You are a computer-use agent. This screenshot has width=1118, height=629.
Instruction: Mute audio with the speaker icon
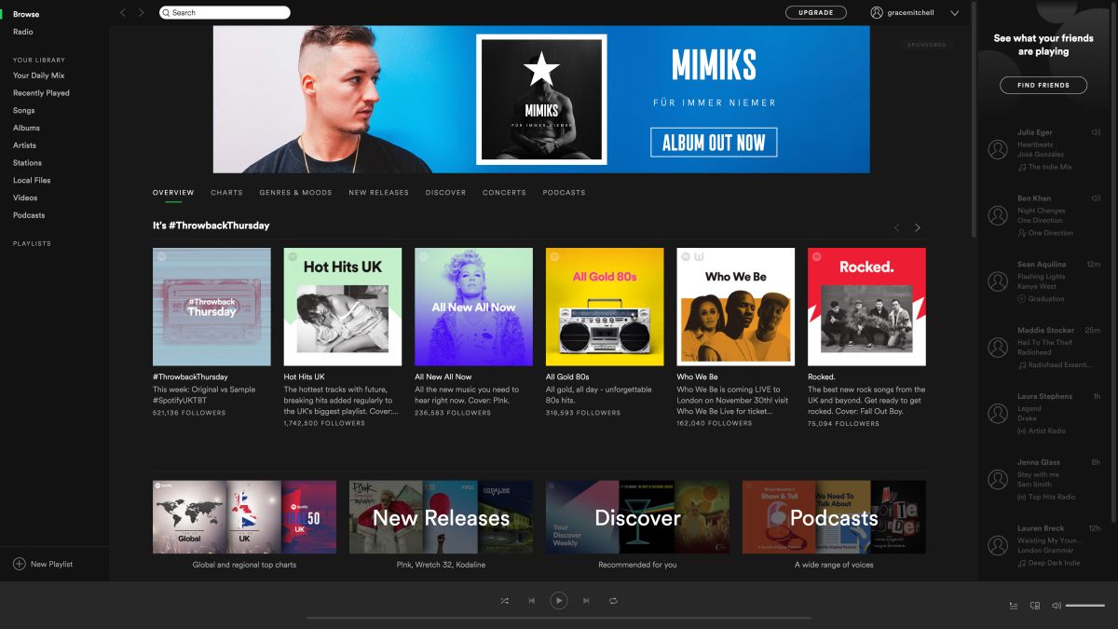point(1057,606)
